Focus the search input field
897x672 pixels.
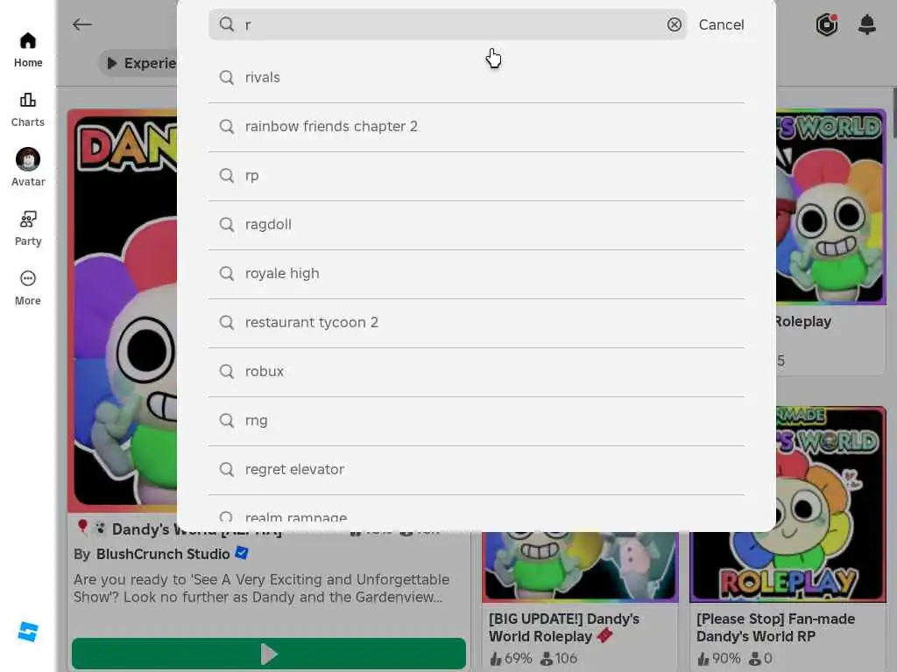point(448,24)
